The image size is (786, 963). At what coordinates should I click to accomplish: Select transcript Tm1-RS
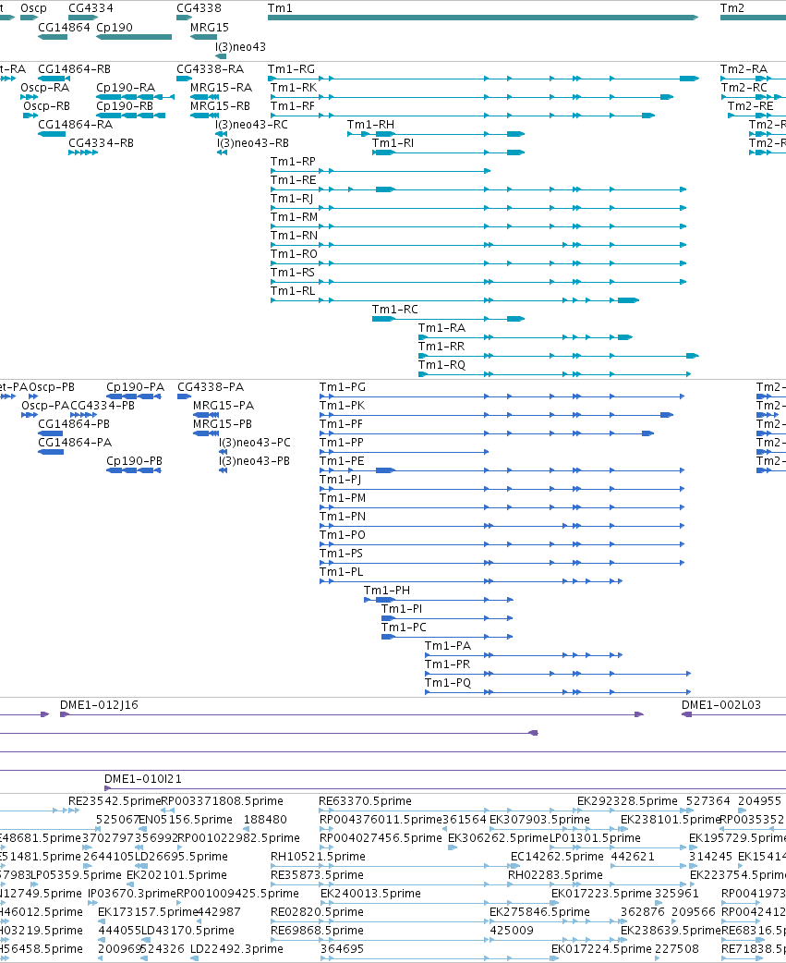click(294, 272)
